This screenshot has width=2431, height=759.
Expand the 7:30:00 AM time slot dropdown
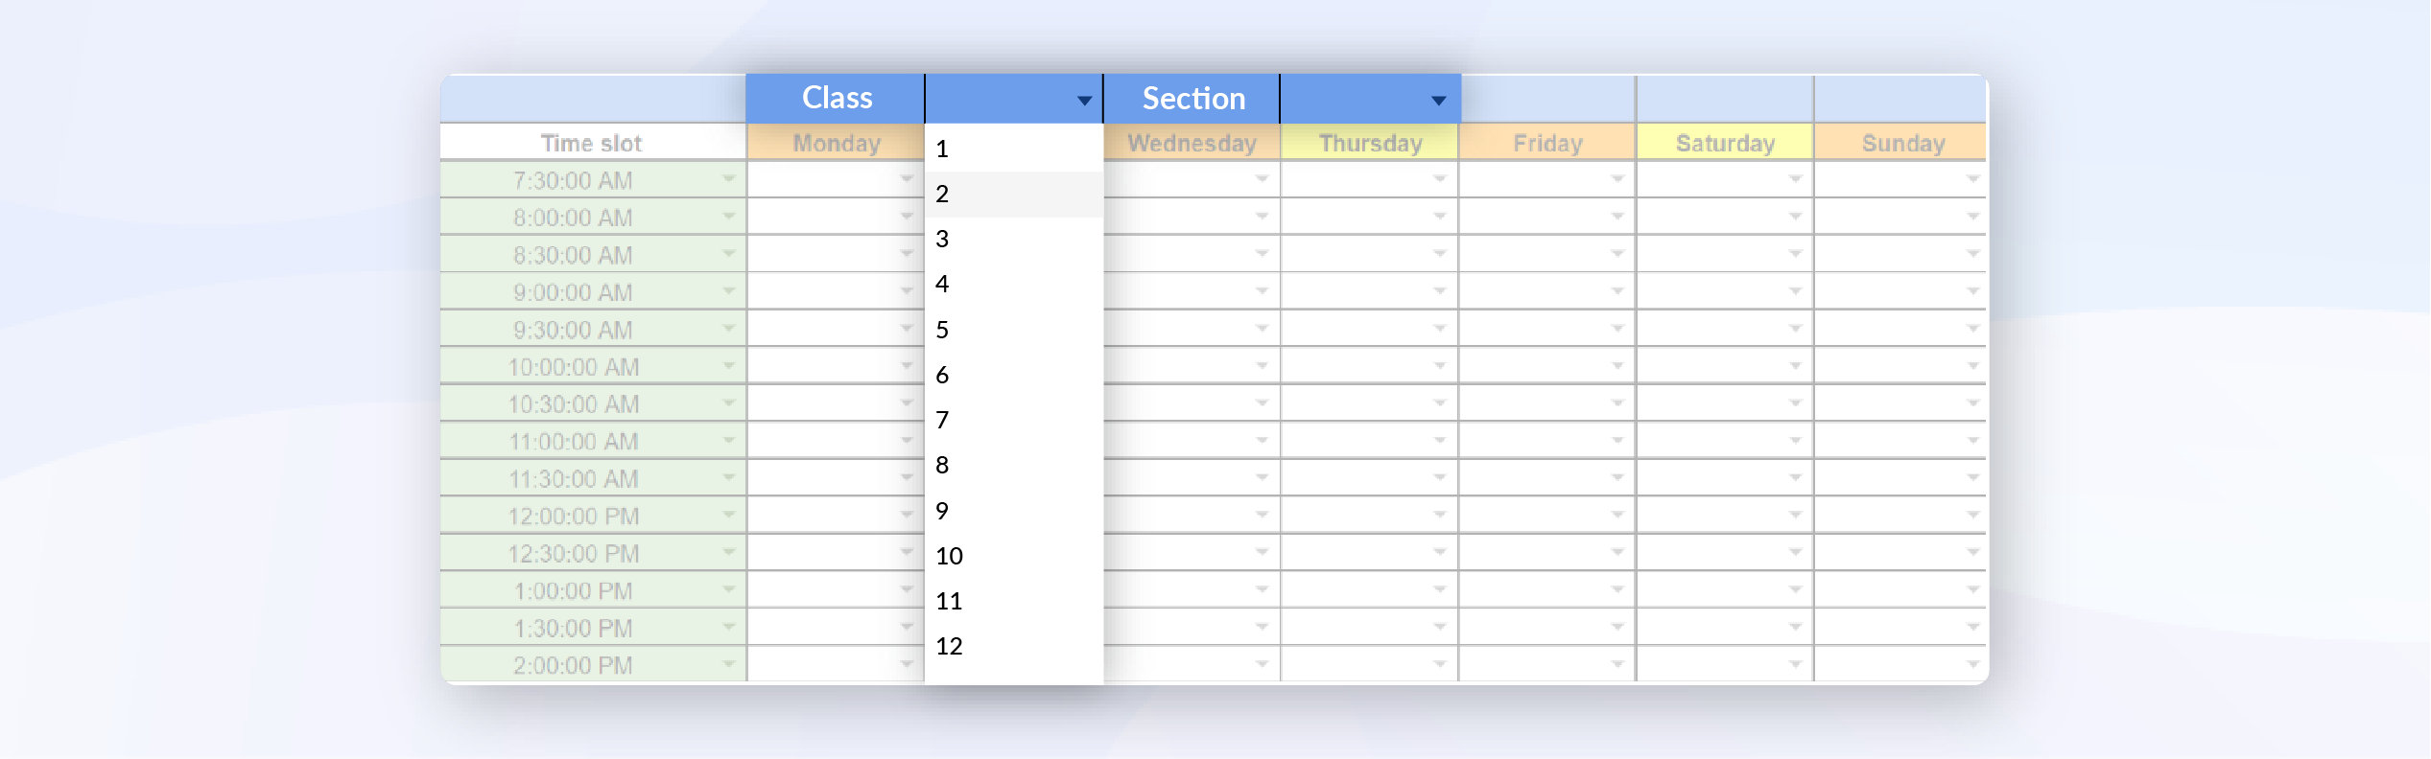coord(729,179)
